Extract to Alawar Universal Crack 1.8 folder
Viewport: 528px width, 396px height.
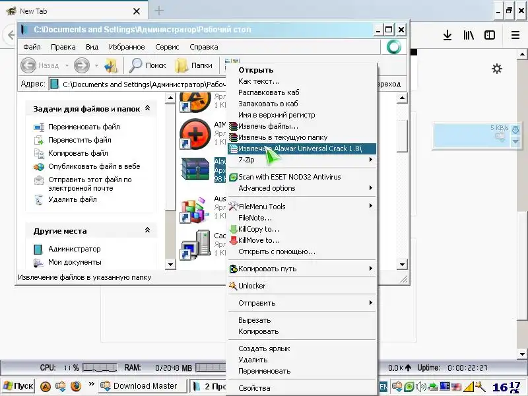tap(302, 148)
